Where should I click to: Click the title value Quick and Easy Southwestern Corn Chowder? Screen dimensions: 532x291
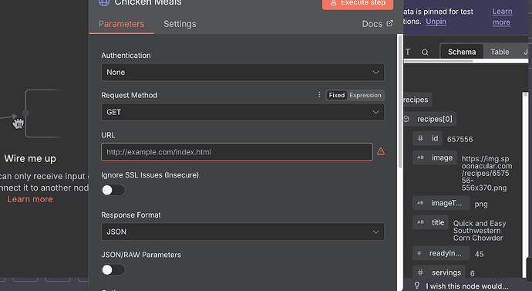click(480, 231)
